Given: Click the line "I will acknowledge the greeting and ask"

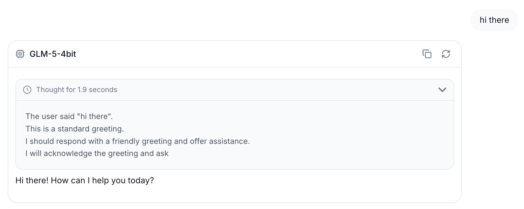Looking at the screenshot, I should click(97, 153).
